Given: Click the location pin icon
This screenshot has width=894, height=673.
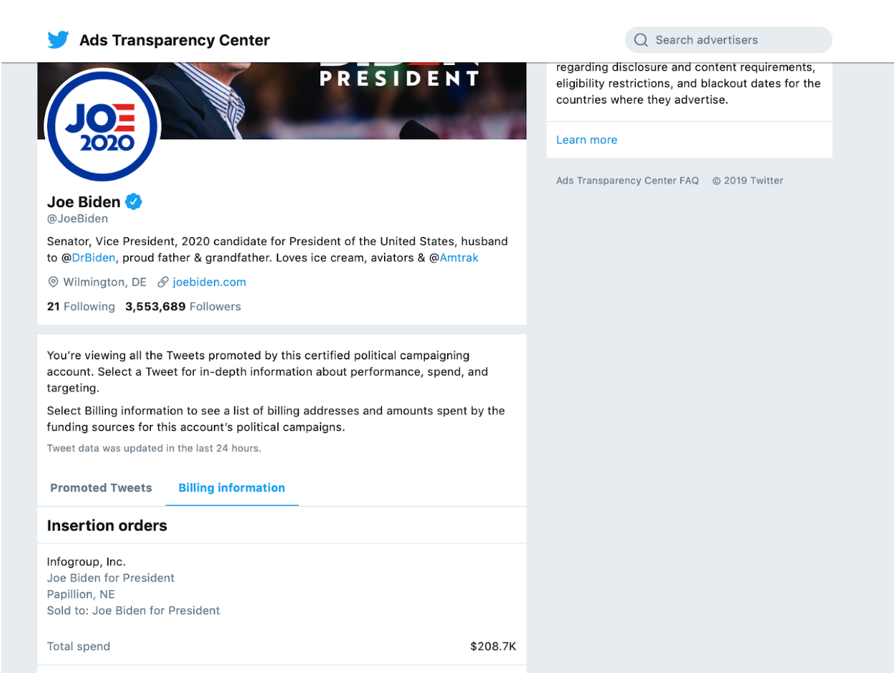Looking at the screenshot, I should [x=53, y=282].
